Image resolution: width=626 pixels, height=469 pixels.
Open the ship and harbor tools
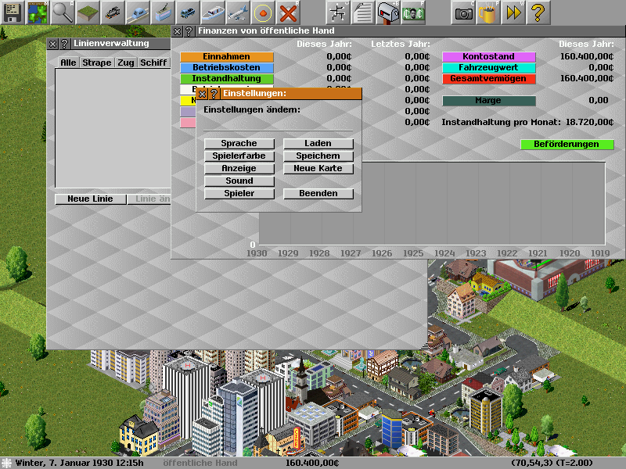(x=213, y=12)
